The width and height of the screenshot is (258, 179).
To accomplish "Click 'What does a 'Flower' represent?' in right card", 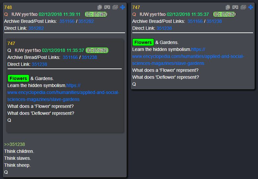I will (165, 70).
